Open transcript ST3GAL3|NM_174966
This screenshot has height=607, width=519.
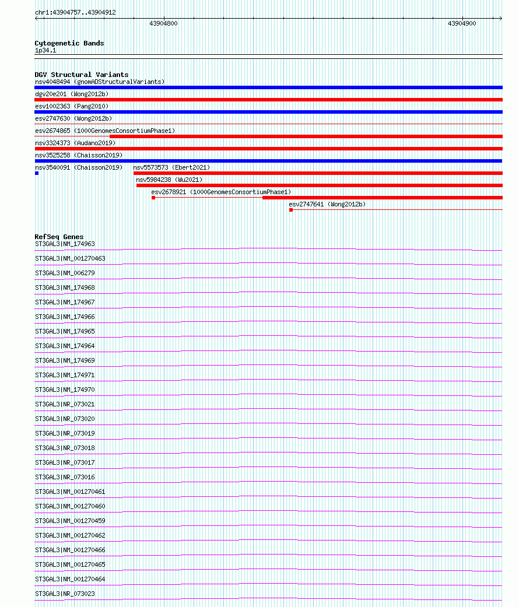65,317
